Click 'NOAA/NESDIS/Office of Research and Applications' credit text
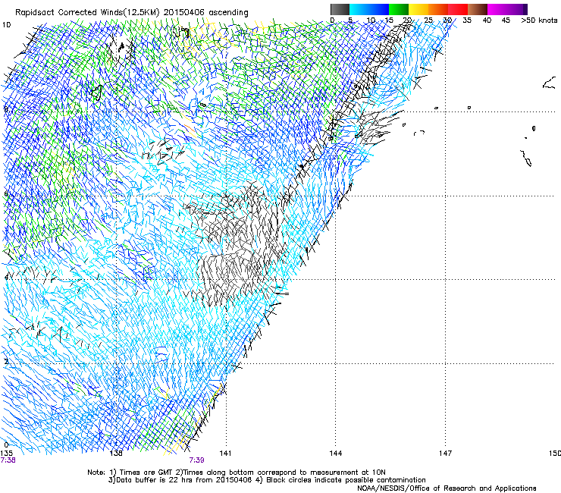Viewport: 561px width, 493px height. pyautogui.click(x=447, y=488)
